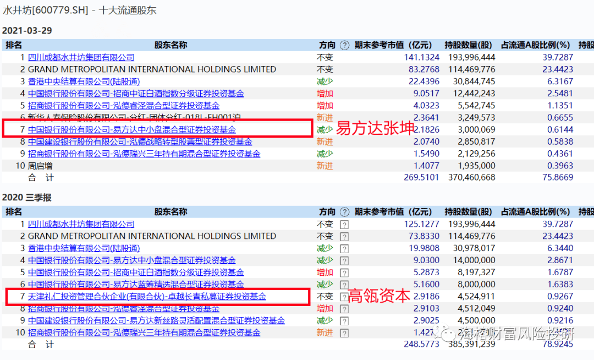Select 新进 direction in the 周启增 row
Screen dimensions: 594x360
324,166
